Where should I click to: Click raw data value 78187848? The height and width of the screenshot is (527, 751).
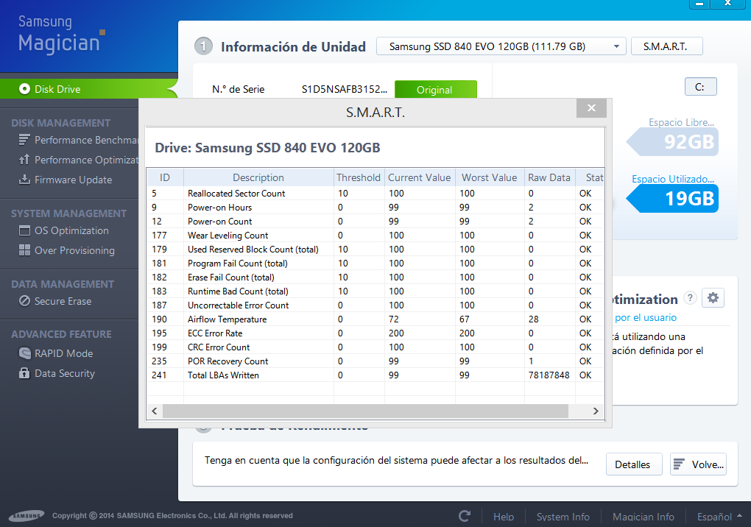click(549, 375)
